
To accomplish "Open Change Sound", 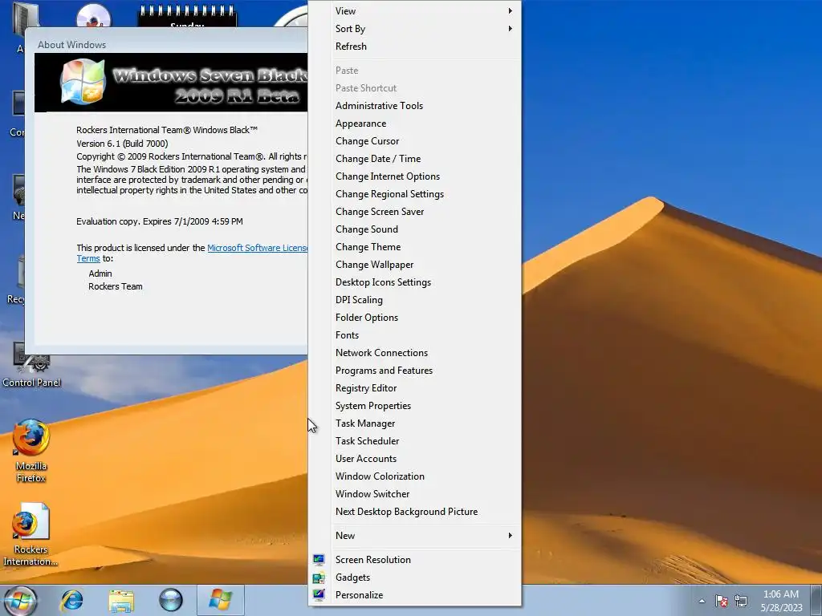I will pos(415,229).
